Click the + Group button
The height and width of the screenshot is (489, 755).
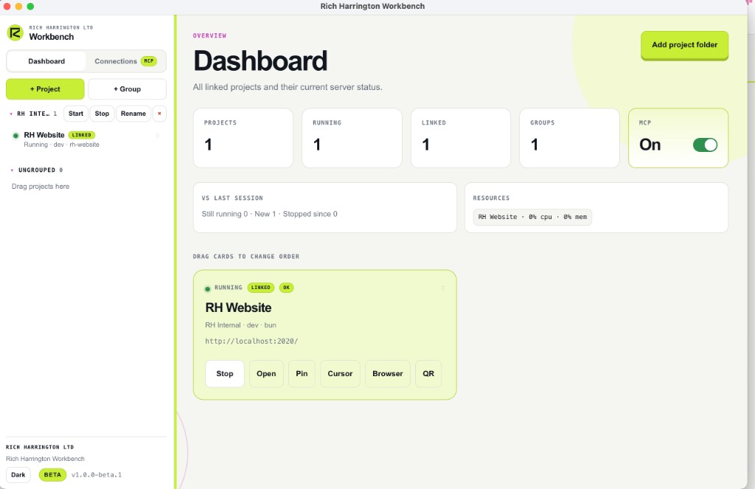(127, 89)
